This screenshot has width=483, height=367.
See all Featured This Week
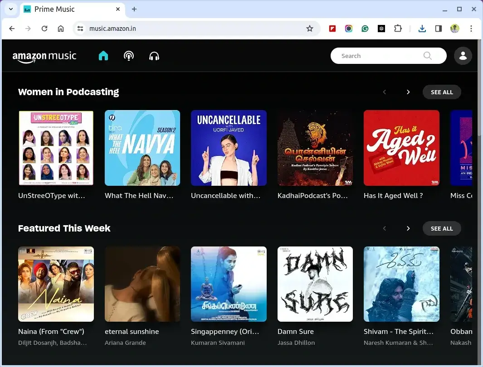point(441,228)
